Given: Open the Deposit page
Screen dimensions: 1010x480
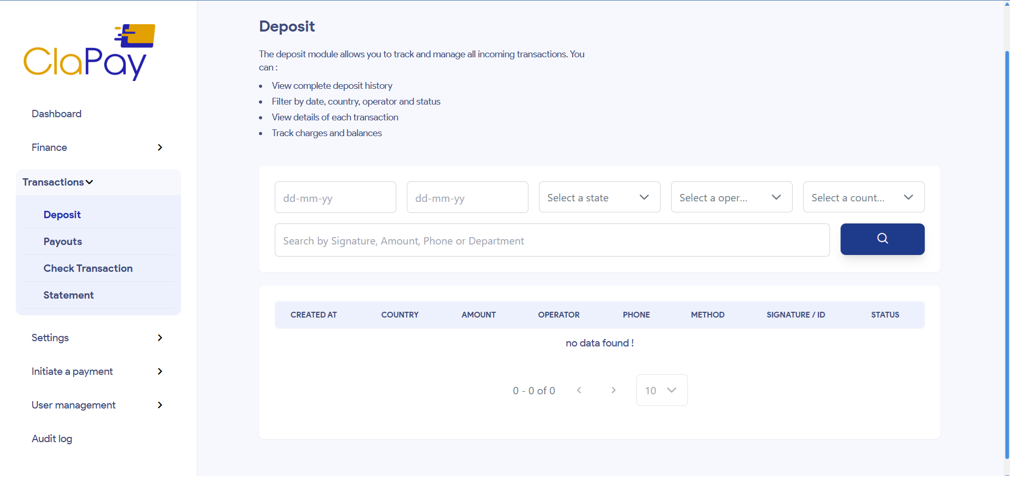Looking at the screenshot, I should point(62,215).
